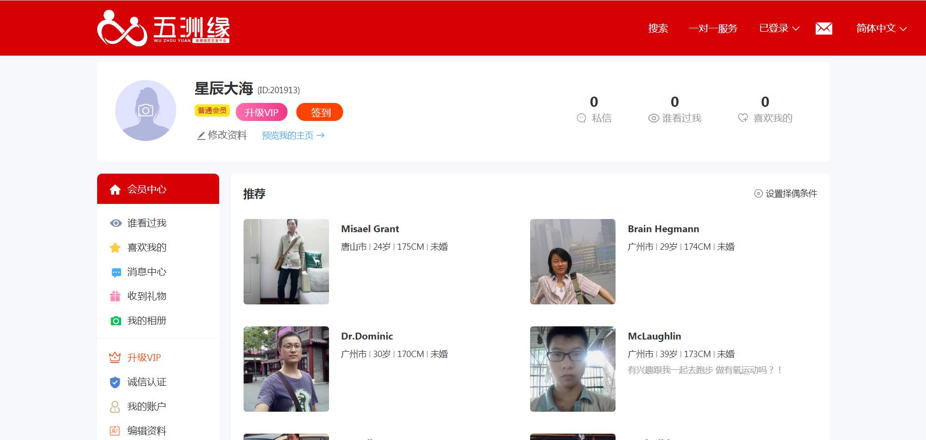This screenshot has width=926, height=440.
Task: Open McLaughlin's profile photo
Action: point(573,369)
